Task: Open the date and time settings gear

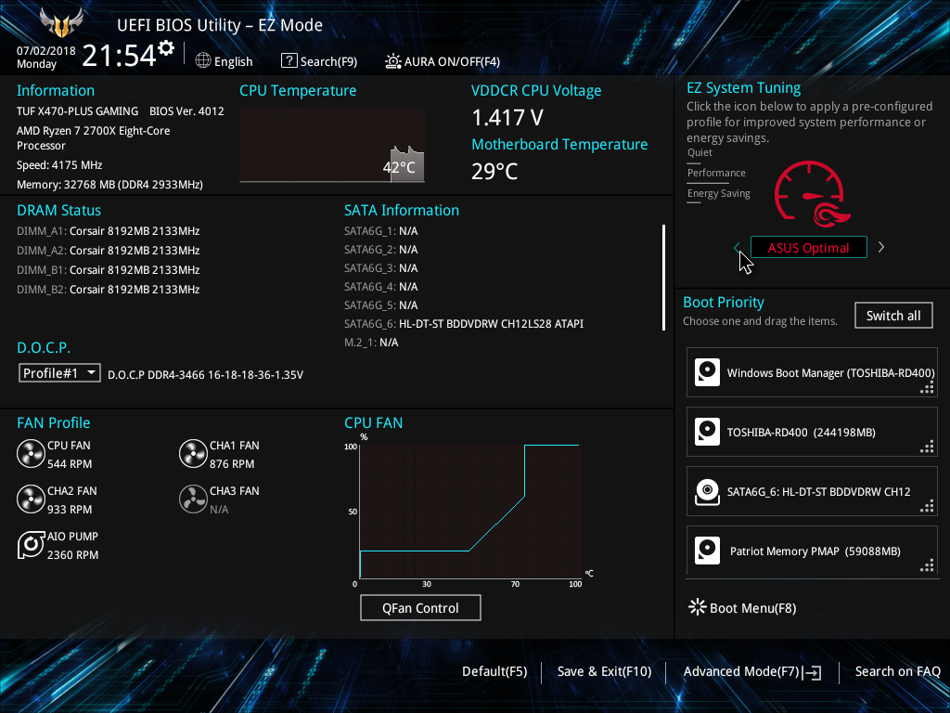Action: (x=166, y=48)
